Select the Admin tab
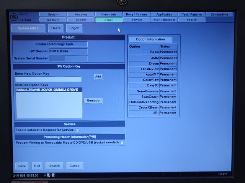Viewport: 245px width, 183px height. (109, 20)
